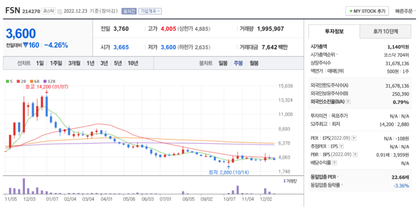Image resolution: width=419 pixels, height=207 pixels.
Task: Click the -3.36% sector change value
Action: tap(401, 185)
